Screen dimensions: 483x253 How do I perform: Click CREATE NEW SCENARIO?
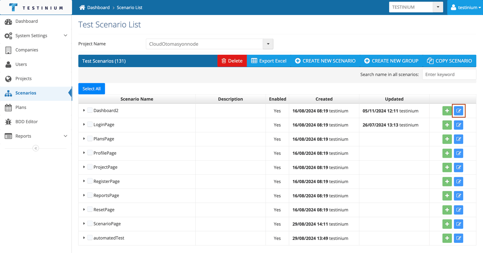pyautogui.click(x=325, y=61)
